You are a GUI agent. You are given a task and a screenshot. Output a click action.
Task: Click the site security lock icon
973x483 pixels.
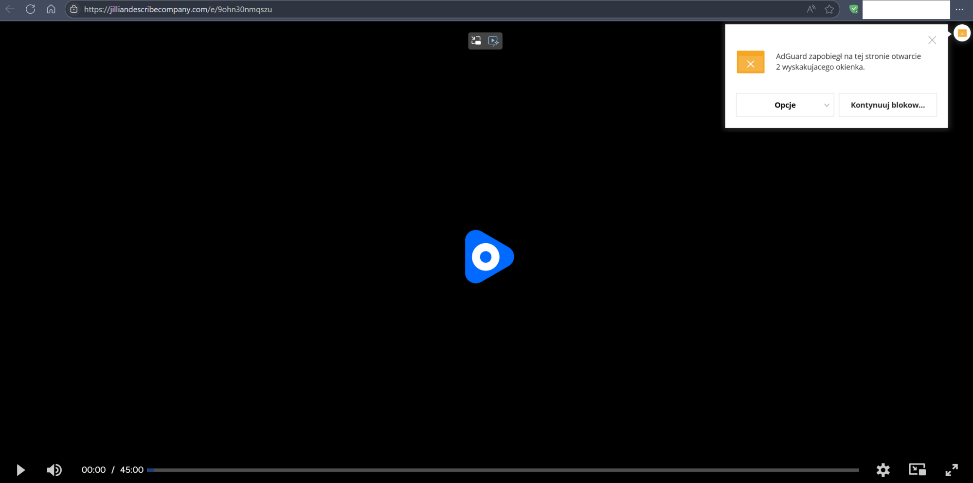pyautogui.click(x=73, y=9)
